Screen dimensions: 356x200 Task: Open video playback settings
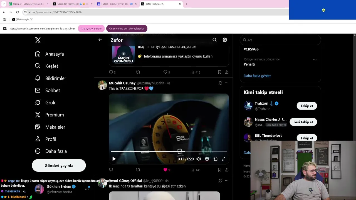(x=207, y=159)
